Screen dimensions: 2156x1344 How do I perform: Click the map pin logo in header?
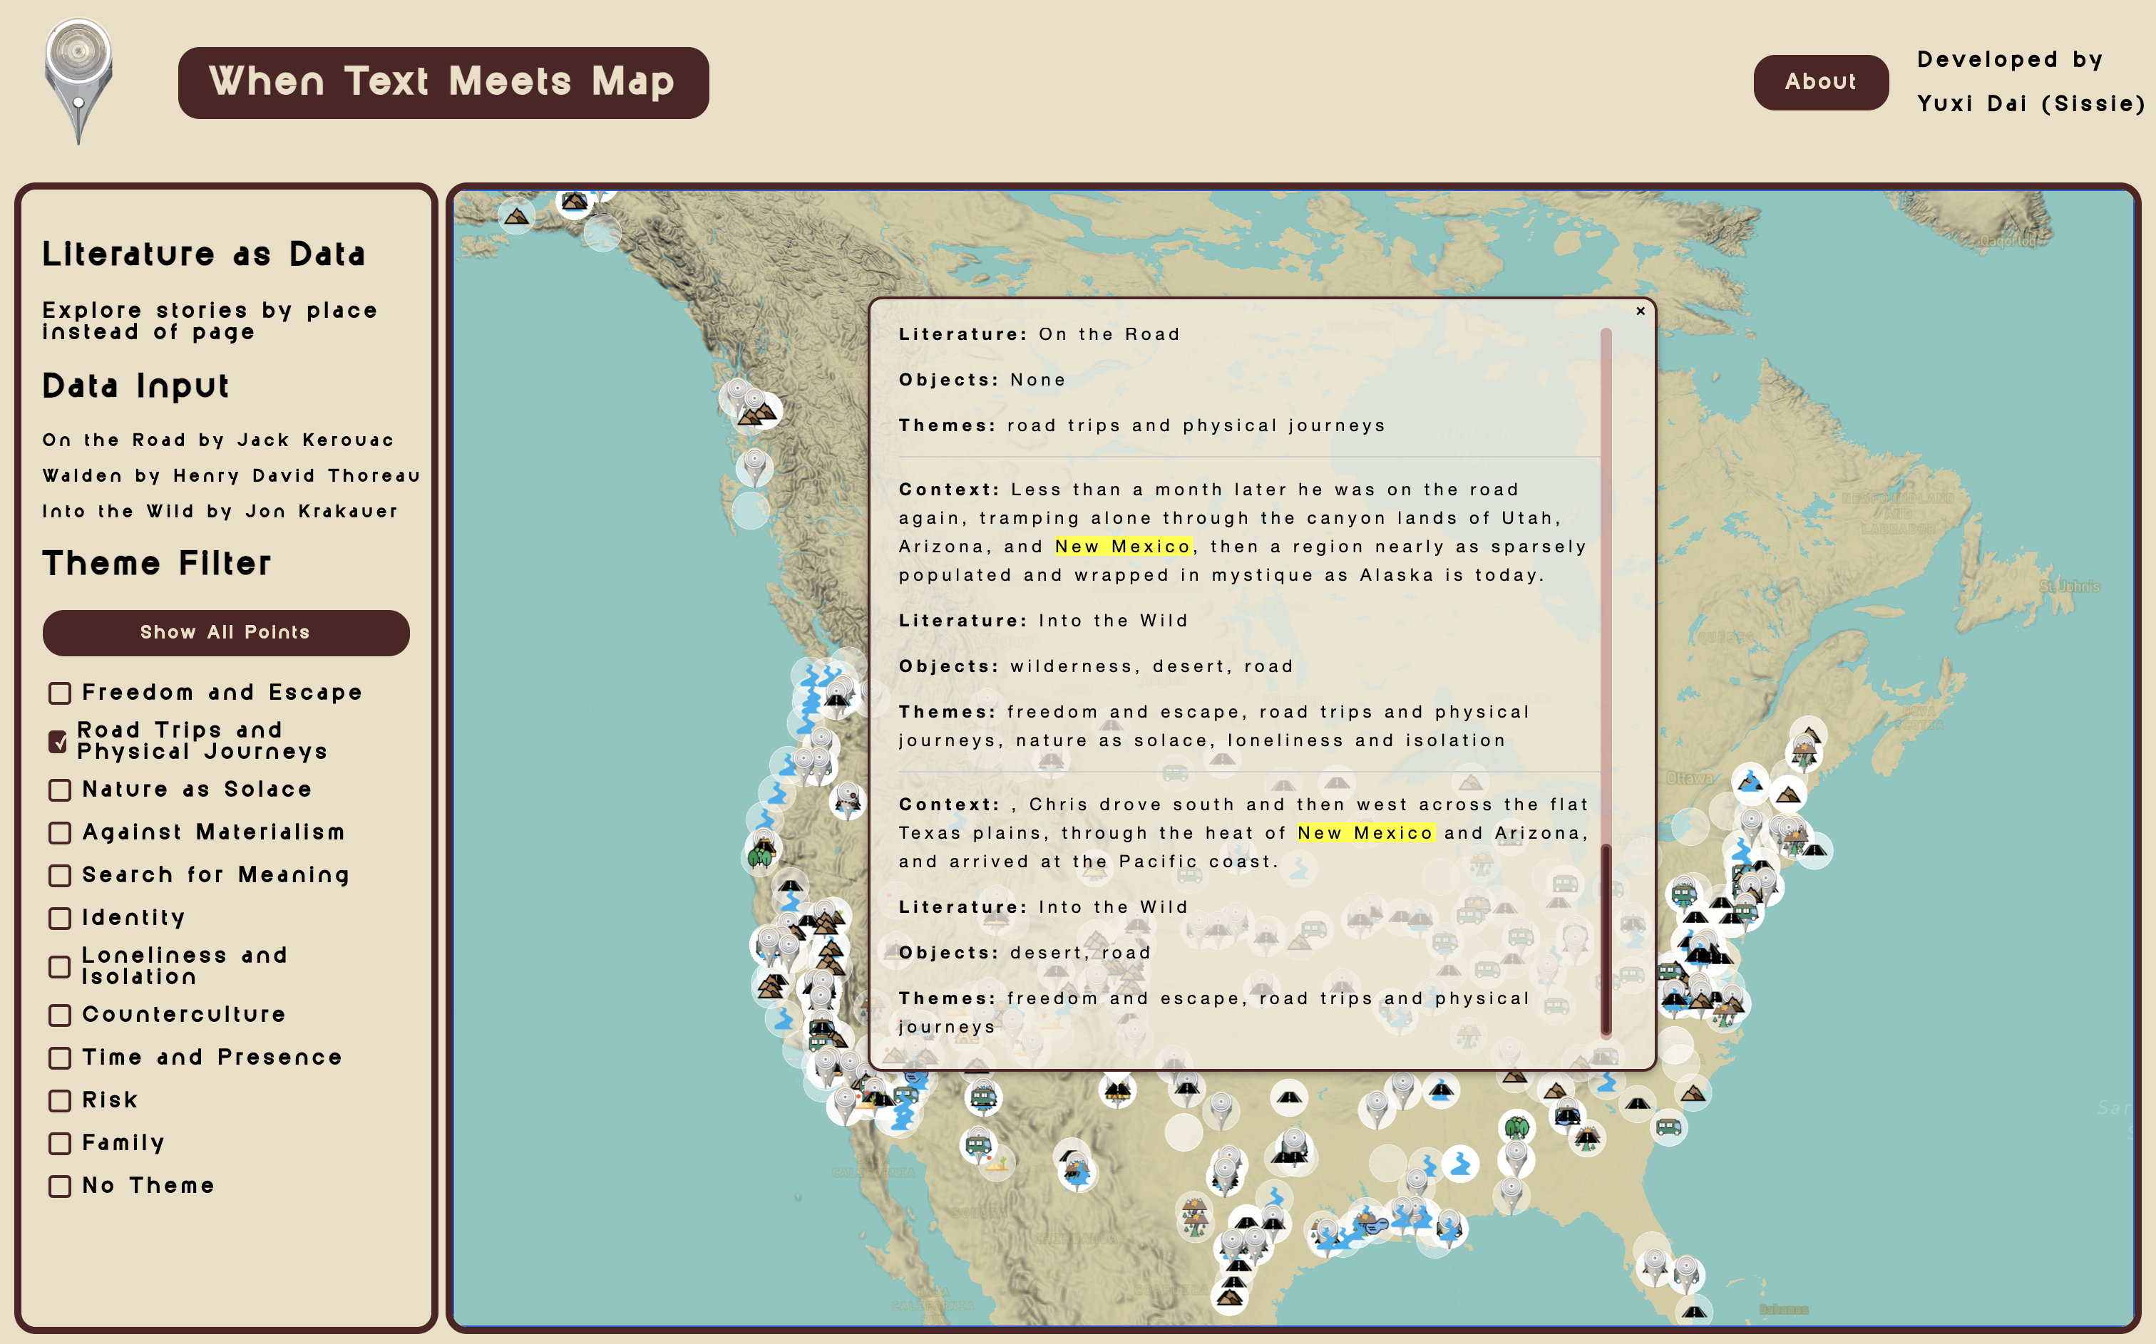(x=78, y=81)
